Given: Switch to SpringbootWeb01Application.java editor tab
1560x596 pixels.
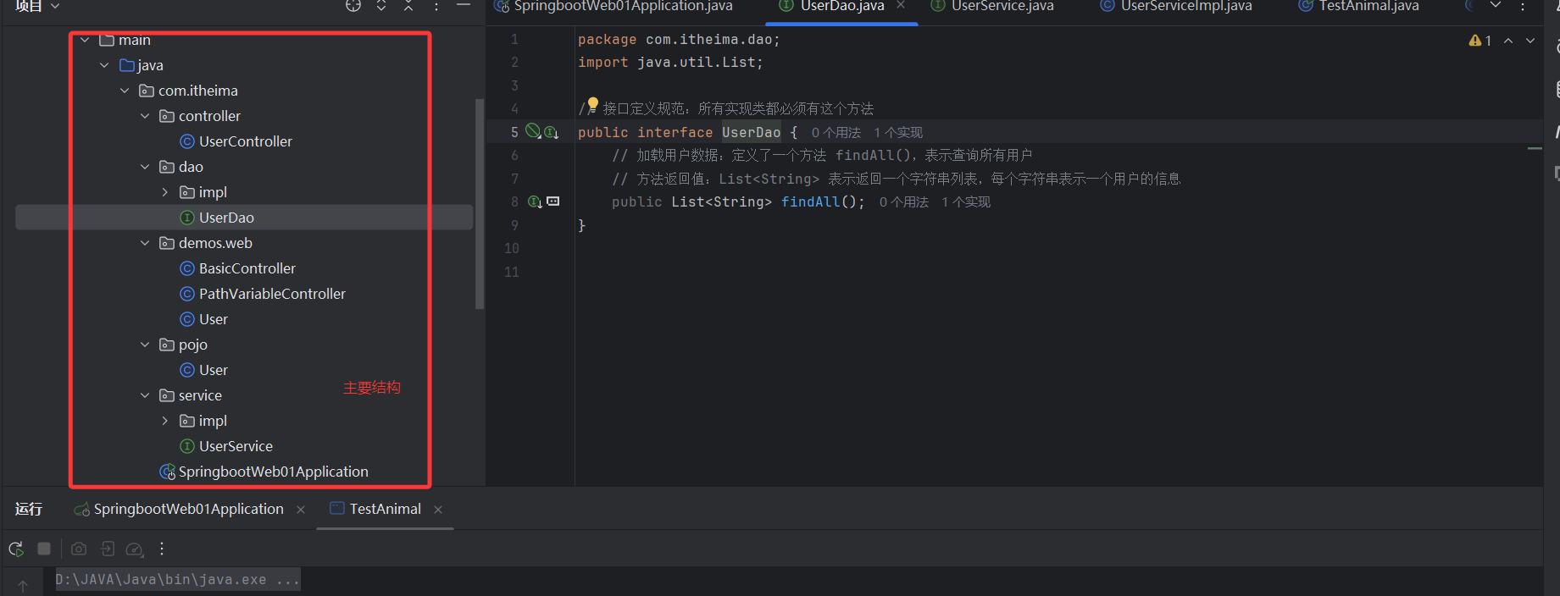Looking at the screenshot, I should (x=614, y=7).
